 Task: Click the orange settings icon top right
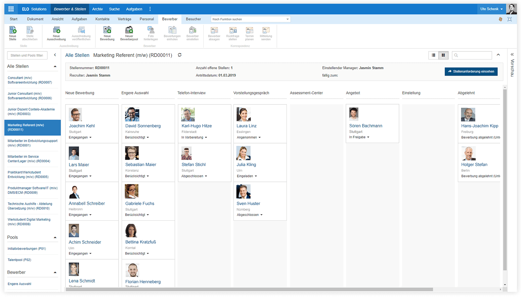coord(501,19)
